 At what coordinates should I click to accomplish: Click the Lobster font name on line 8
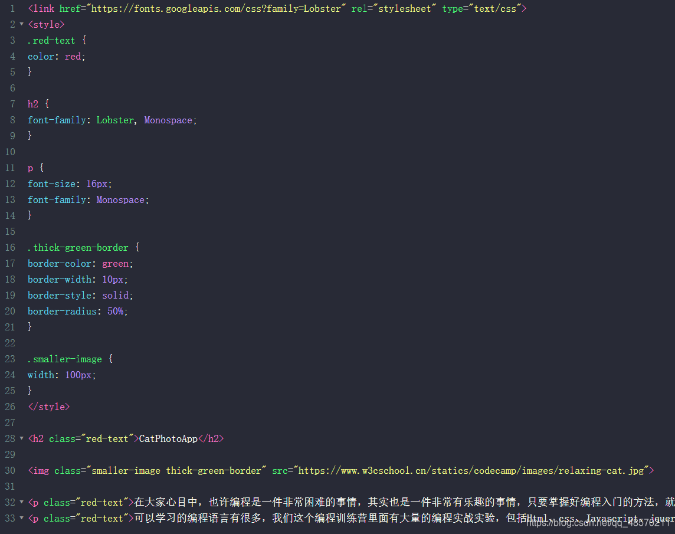click(x=115, y=120)
